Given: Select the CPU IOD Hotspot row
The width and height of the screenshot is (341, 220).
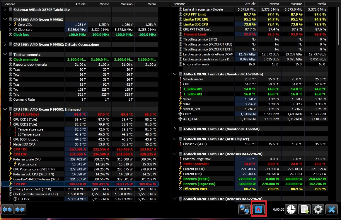Looking at the screenshot, I should (x=80, y=139).
